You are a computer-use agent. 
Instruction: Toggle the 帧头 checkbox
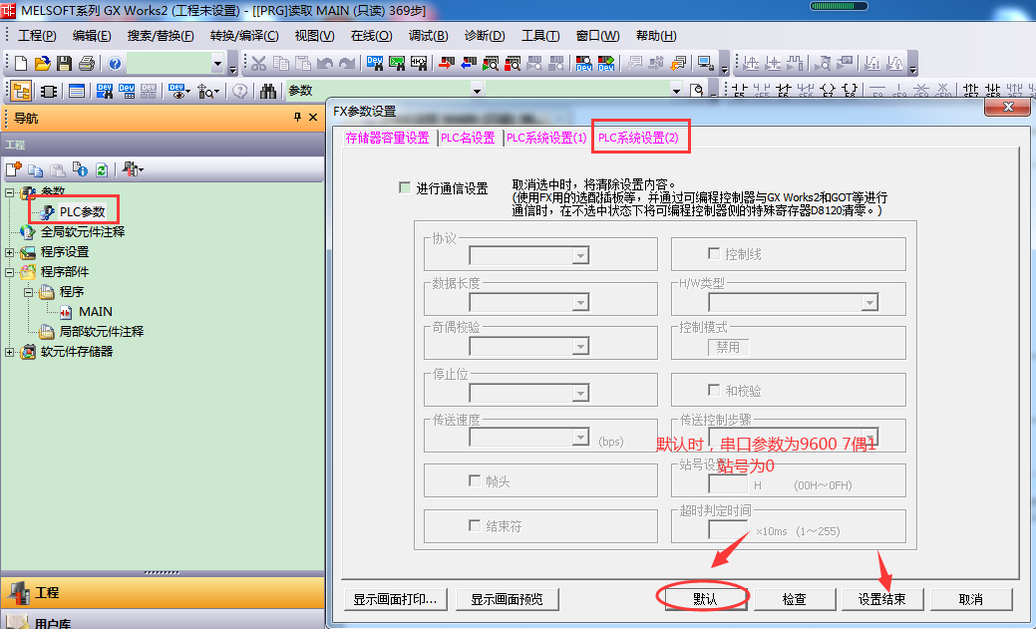pyautogui.click(x=475, y=481)
